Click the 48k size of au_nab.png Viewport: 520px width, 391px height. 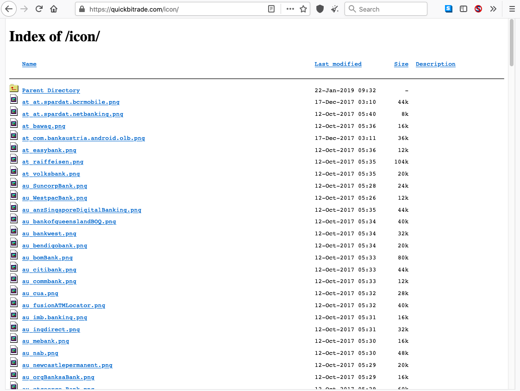click(403, 353)
